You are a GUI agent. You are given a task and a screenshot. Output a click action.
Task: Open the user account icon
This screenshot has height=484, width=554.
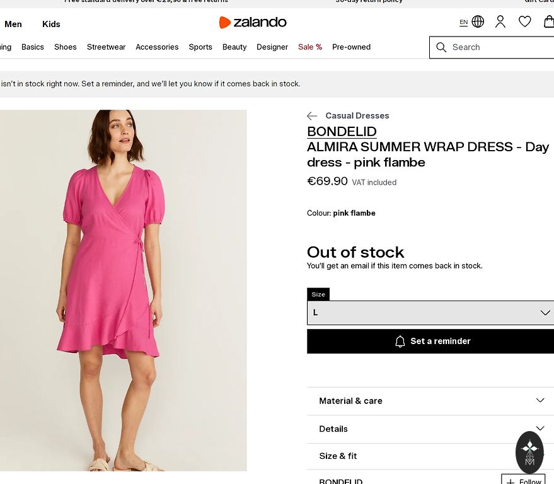coord(500,21)
